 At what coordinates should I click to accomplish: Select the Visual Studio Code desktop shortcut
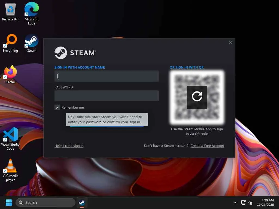(10, 139)
